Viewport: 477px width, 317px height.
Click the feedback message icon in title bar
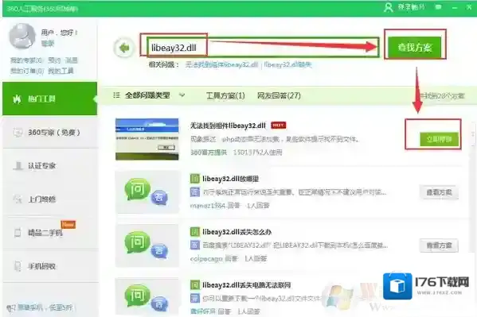[438, 7]
